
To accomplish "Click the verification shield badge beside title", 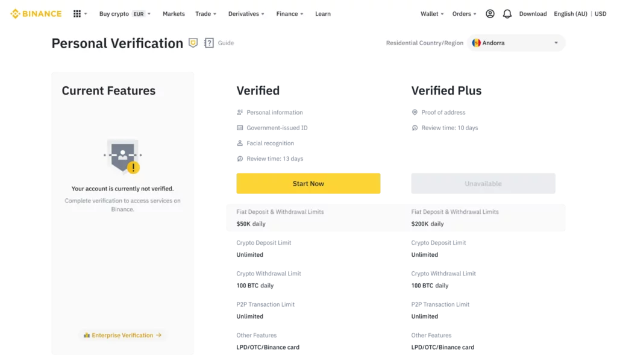I will pyautogui.click(x=193, y=43).
